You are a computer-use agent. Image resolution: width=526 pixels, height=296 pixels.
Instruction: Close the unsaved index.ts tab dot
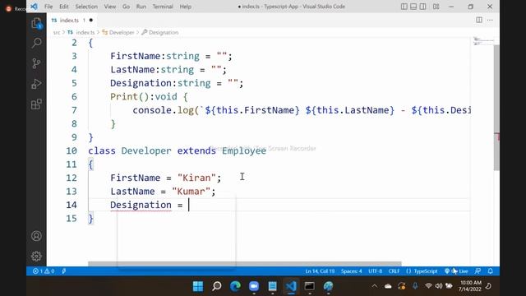tap(90, 20)
